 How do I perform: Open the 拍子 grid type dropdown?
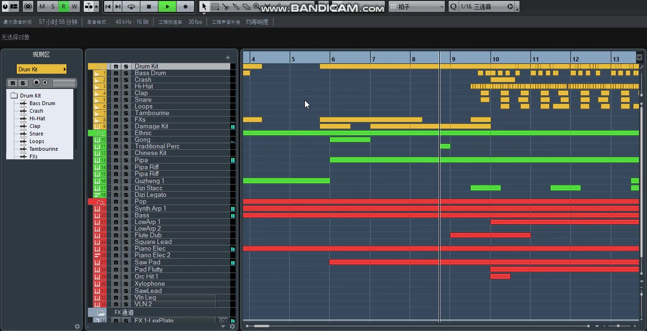(x=417, y=7)
